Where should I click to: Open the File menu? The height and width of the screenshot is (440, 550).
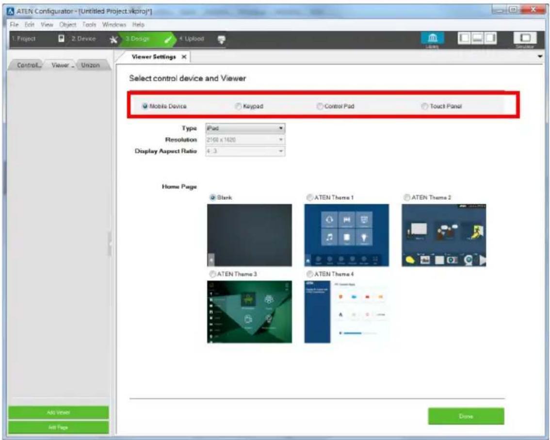(x=14, y=25)
